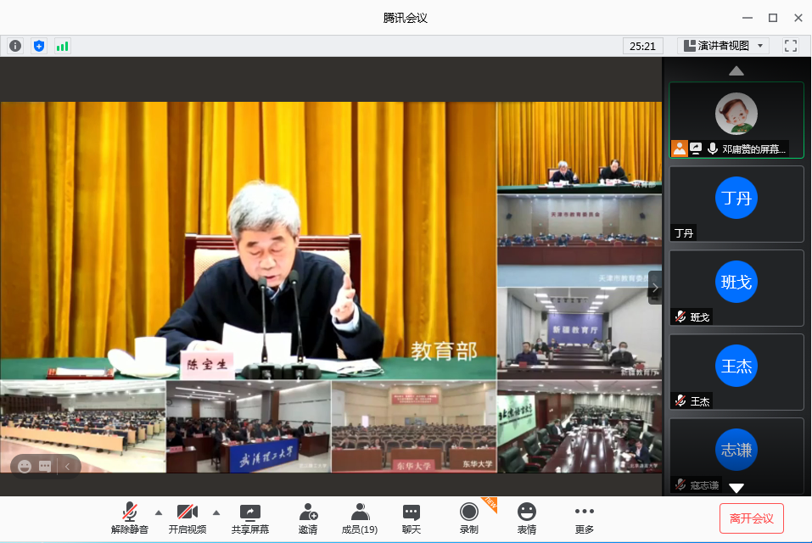The height and width of the screenshot is (543, 812).
Task: Leave meeting via 离开会议 button
Action: pos(751,518)
